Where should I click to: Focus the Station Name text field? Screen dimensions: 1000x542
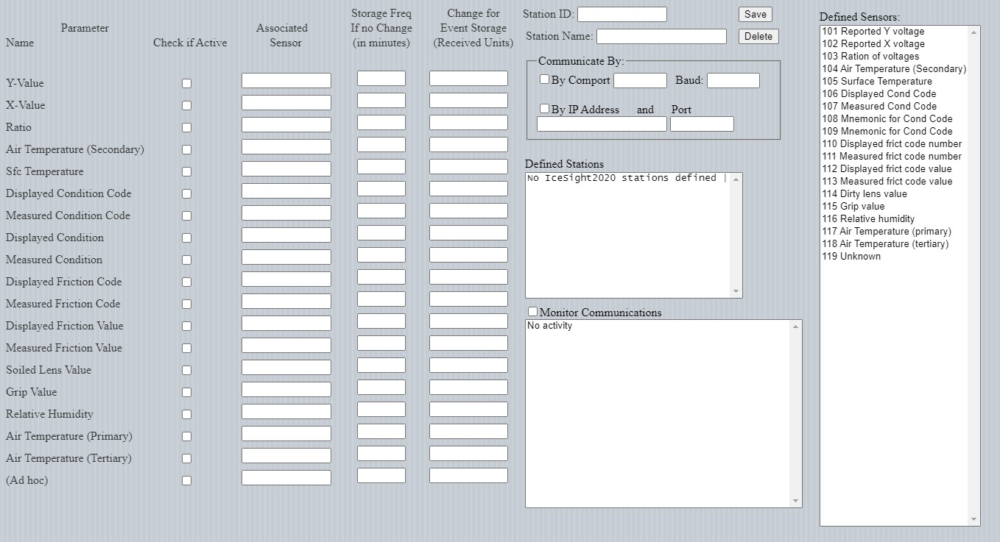coord(661,36)
